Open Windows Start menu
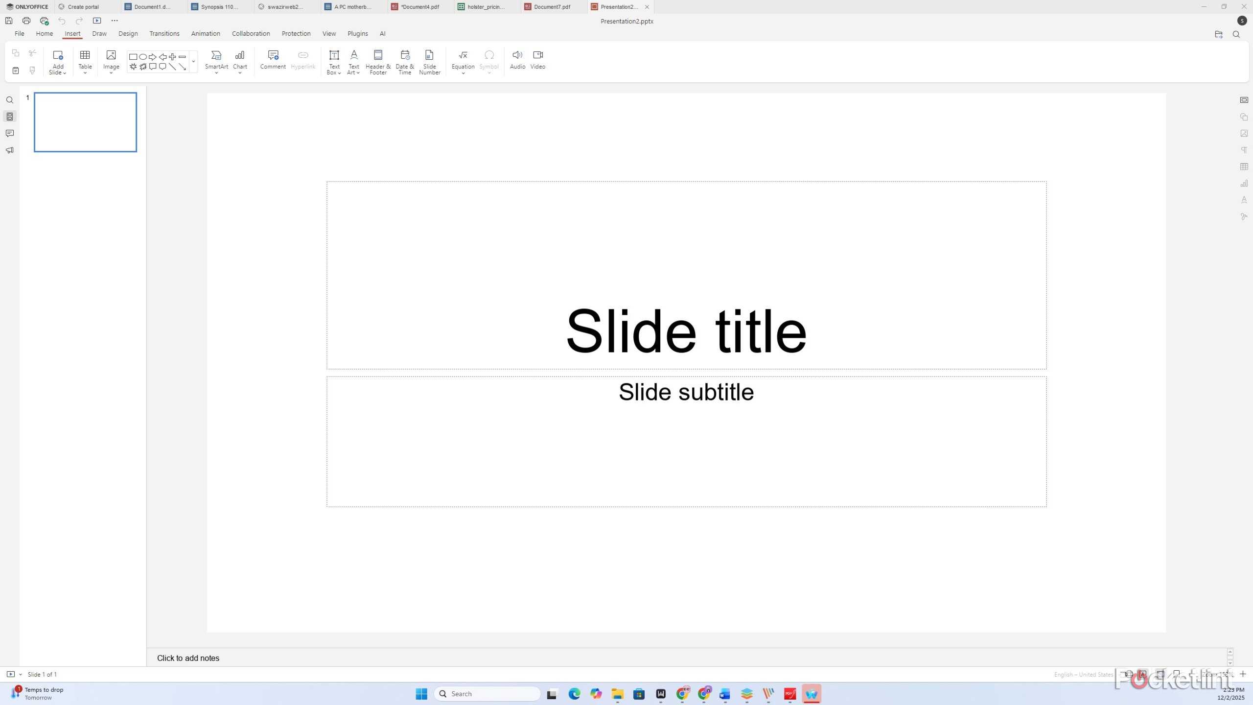 [421, 694]
